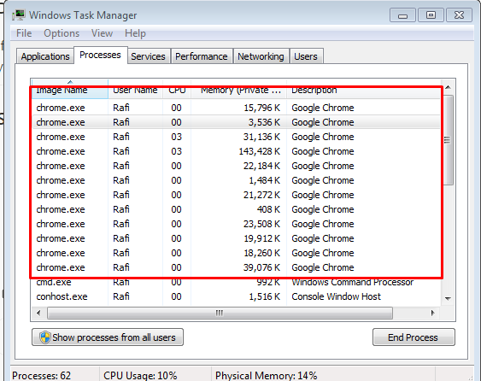Viewport: 481px width, 381px height.
Task: Open the Help menu
Action: click(135, 33)
